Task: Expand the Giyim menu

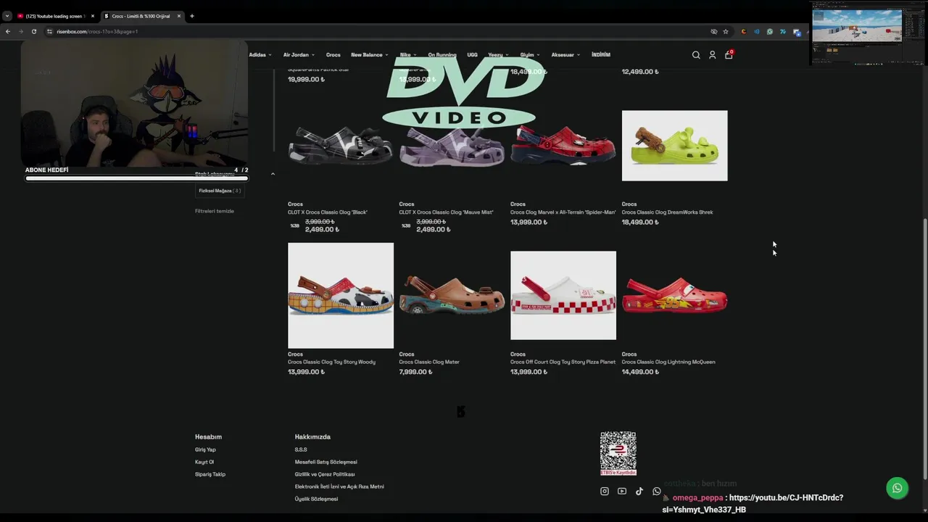Action: [x=530, y=55]
